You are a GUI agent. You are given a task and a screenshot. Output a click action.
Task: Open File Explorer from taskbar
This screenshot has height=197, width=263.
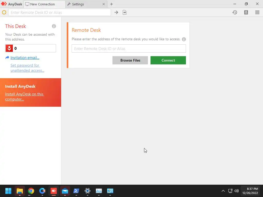point(20,191)
